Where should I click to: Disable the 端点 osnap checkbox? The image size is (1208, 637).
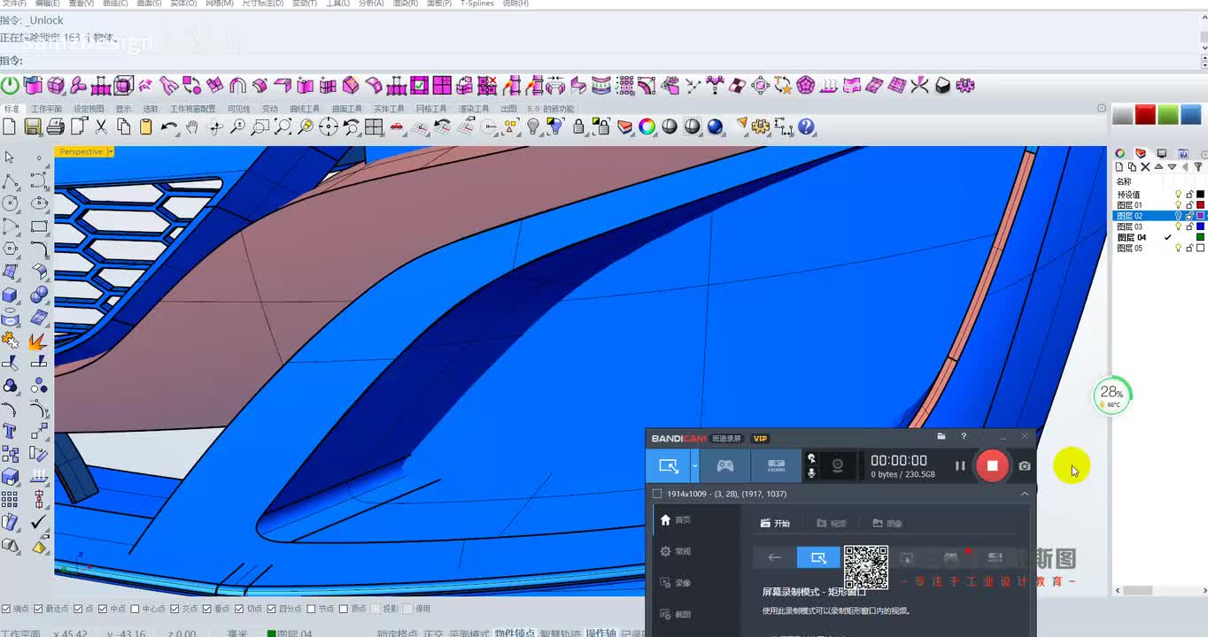click(x=7, y=609)
